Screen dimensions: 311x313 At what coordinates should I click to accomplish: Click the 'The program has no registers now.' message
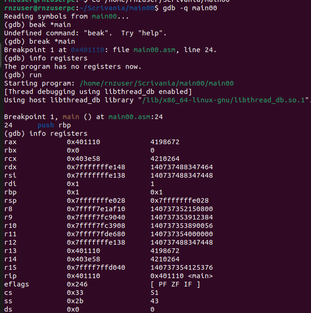tap(73, 67)
